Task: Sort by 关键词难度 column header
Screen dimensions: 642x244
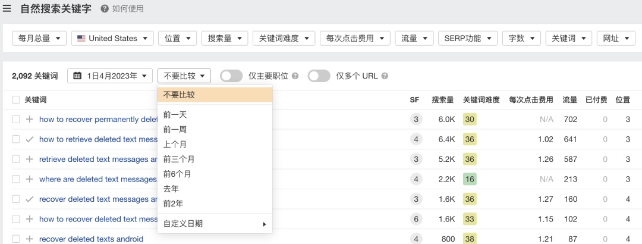Action: pyautogui.click(x=481, y=99)
